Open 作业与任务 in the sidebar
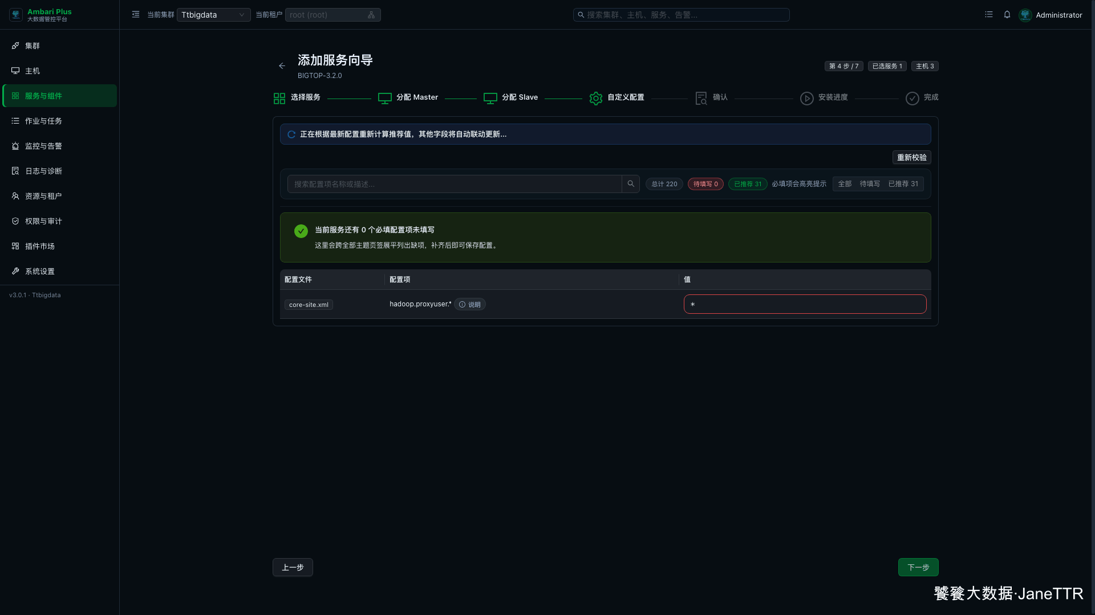The image size is (1095, 615). point(59,121)
